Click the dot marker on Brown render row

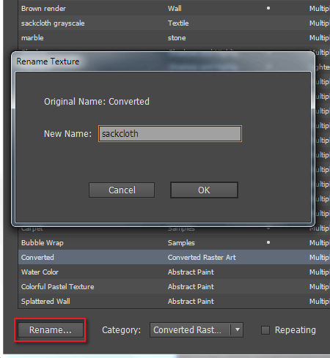coord(268,8)
